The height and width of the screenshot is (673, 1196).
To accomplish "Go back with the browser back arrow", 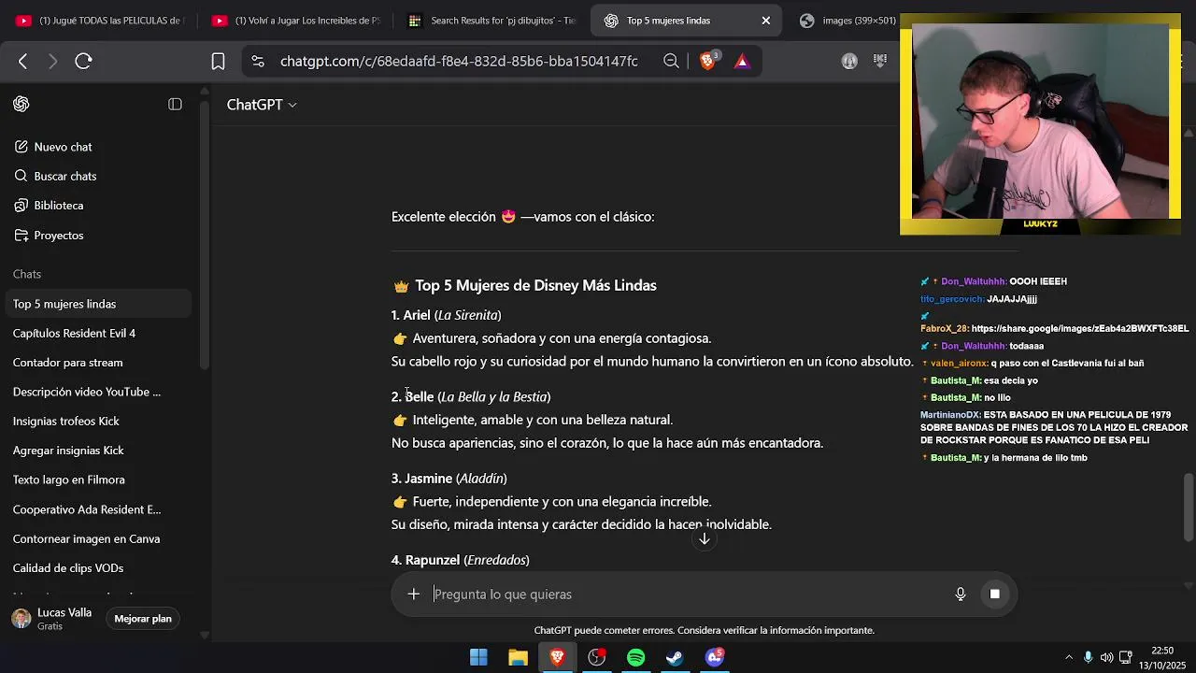I will point(23,61).
